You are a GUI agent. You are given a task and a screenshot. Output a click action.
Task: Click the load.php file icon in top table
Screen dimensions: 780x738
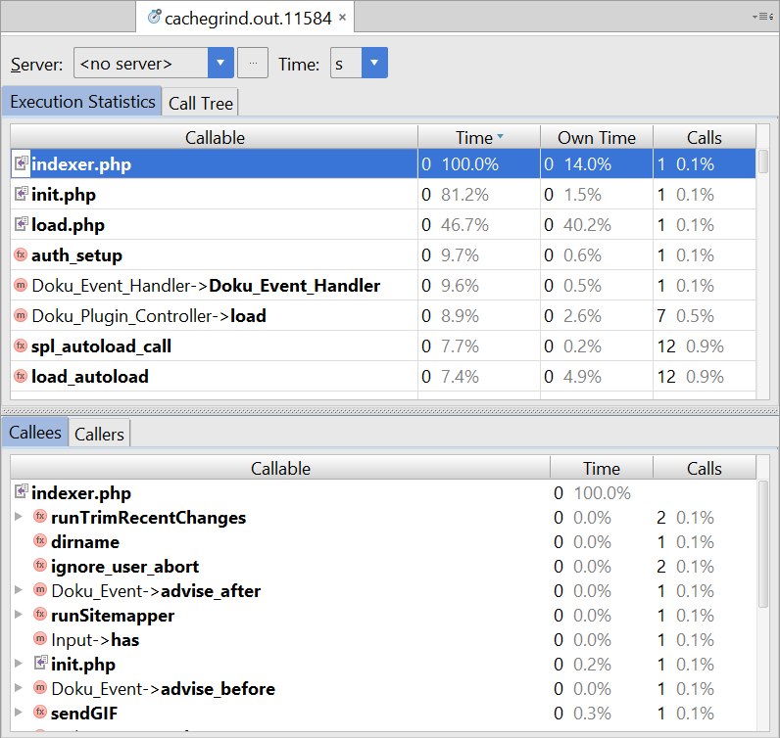click(21, 224)
